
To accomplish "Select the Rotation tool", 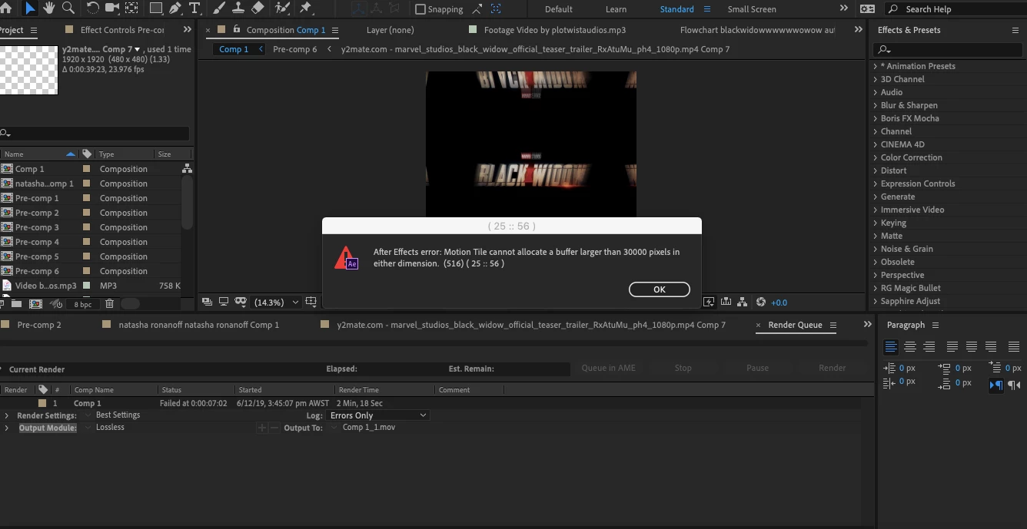I will point(93,8).
